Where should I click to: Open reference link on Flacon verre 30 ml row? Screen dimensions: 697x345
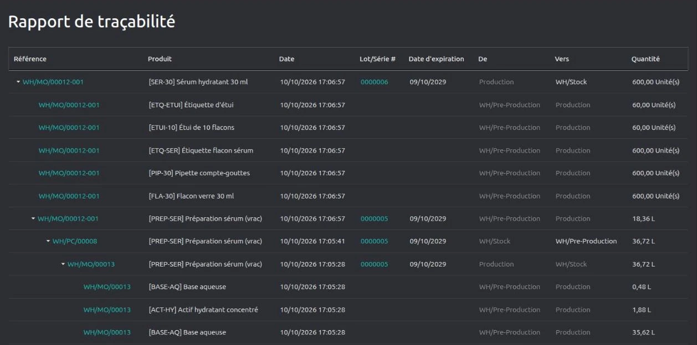[69, 196]
